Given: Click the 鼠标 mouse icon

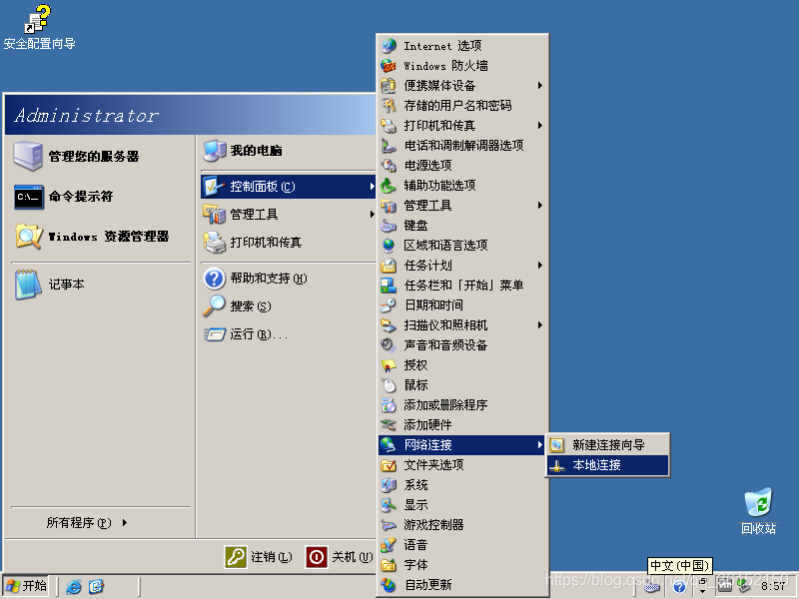Looking at the screenshot, I should (389, 385).
